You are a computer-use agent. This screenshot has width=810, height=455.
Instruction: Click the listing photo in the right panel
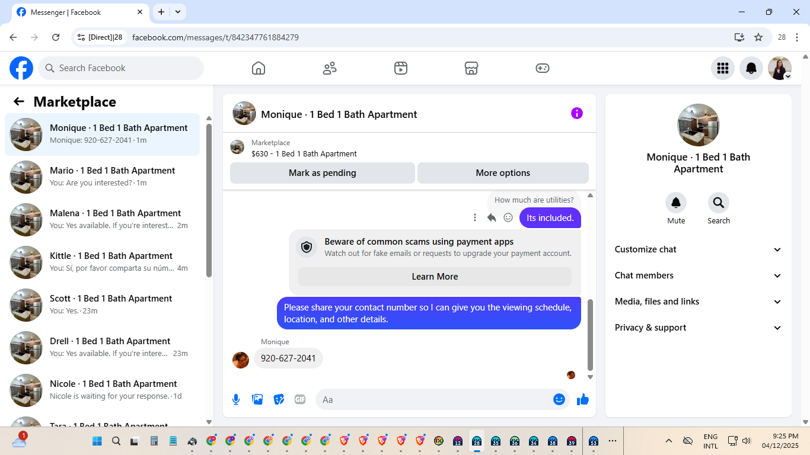tap(699, 125)
